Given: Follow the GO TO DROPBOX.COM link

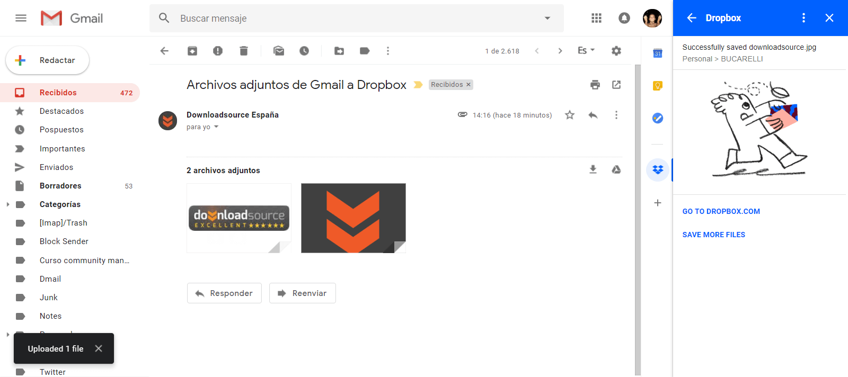Looking at the screenshot, I should point(721,211).
